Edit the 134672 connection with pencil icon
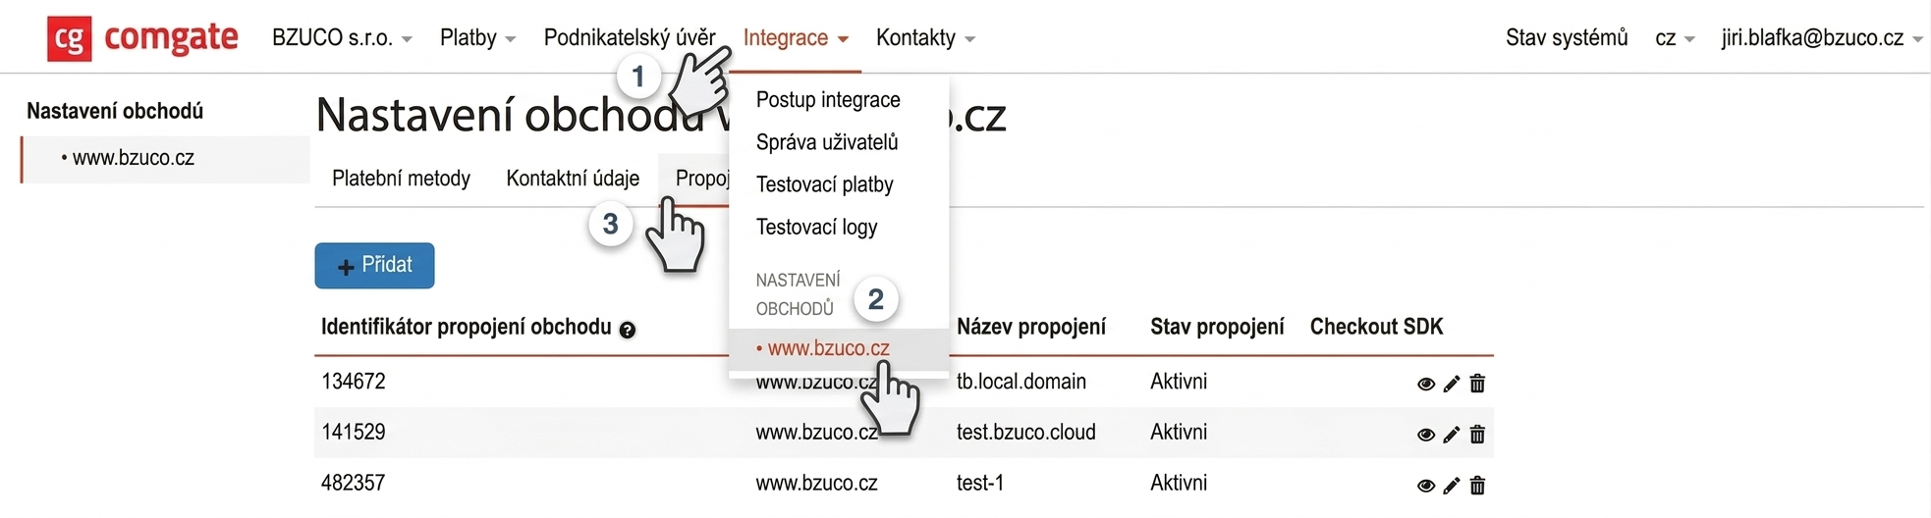The height and width of the screenshot is (518, 1931). click(1452, 384)
